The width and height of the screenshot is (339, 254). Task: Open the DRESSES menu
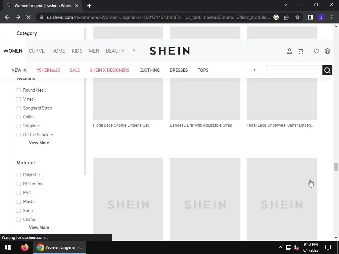tap(179, 70)
